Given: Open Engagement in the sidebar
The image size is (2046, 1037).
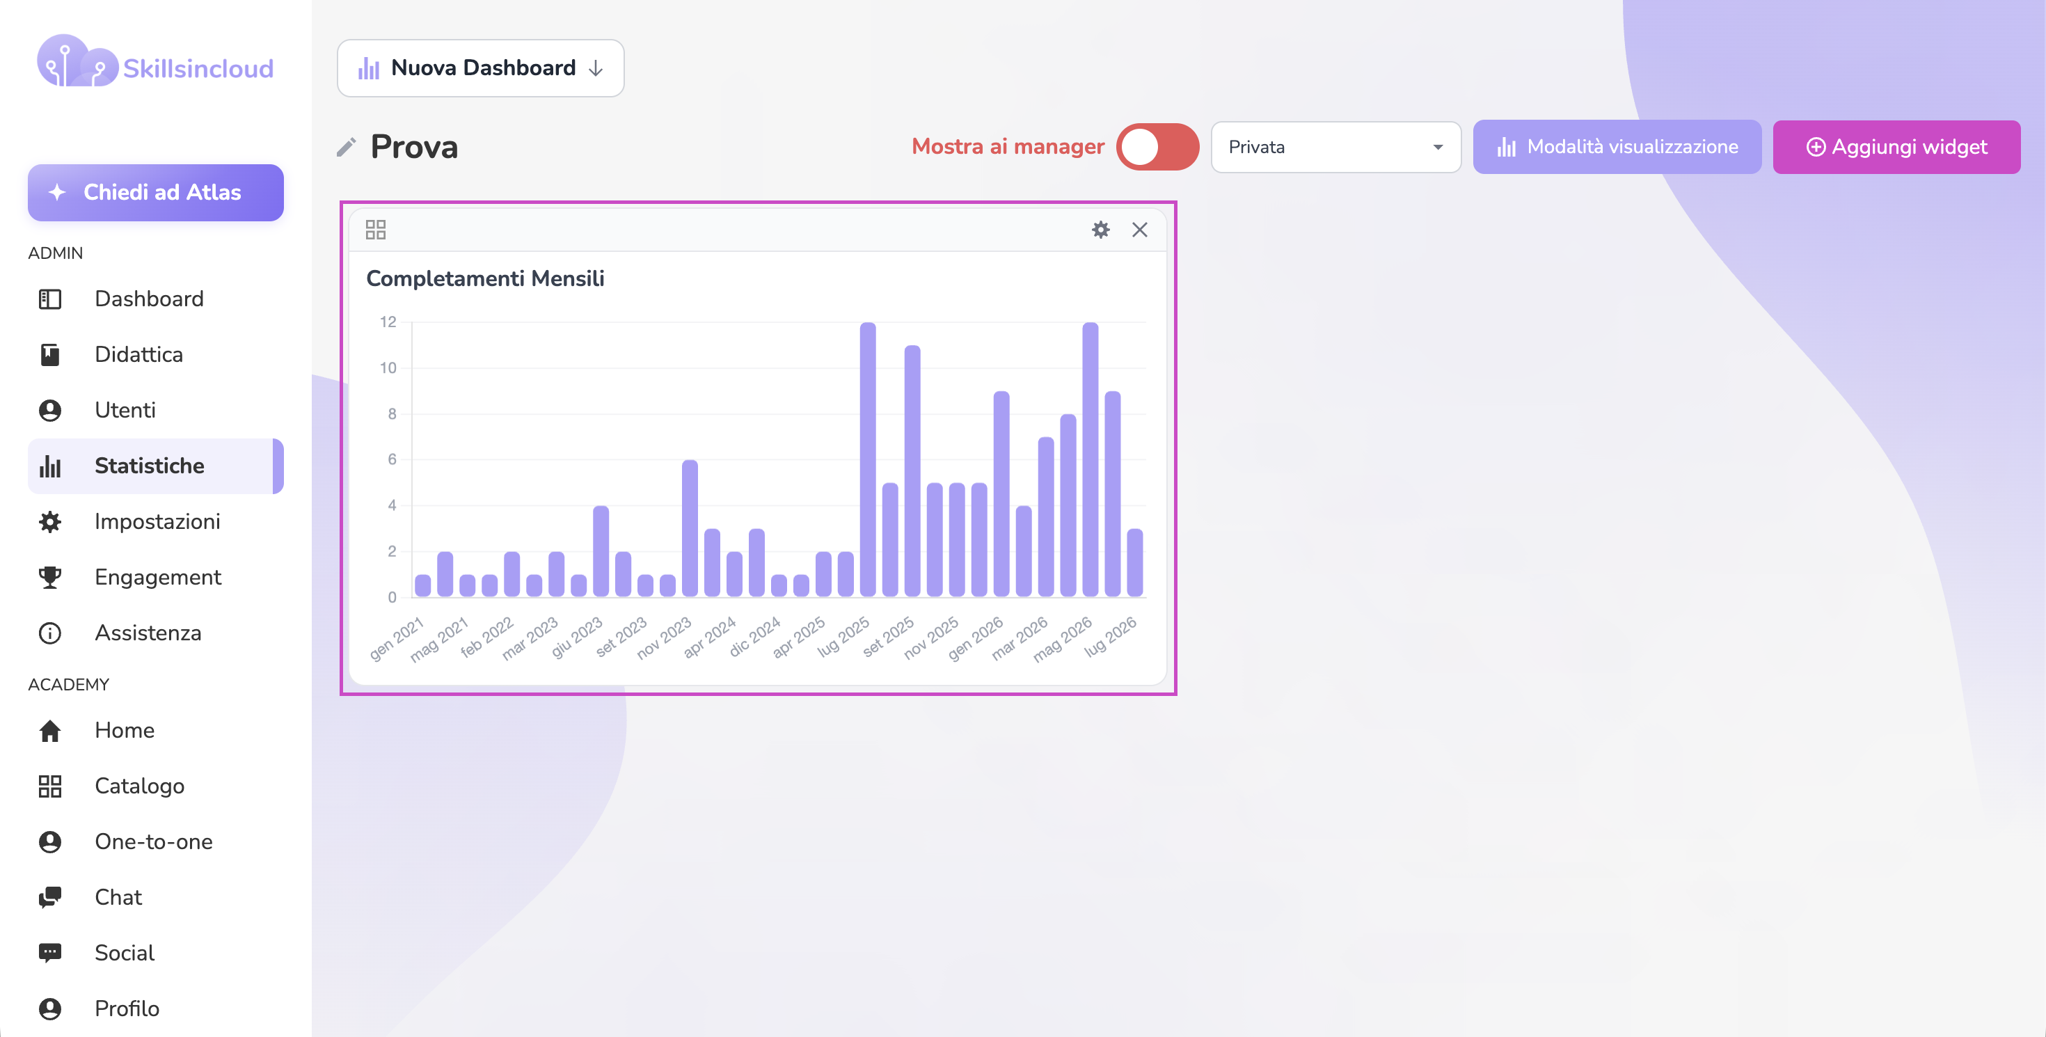Looking at the screenshot, I should 156,577.
